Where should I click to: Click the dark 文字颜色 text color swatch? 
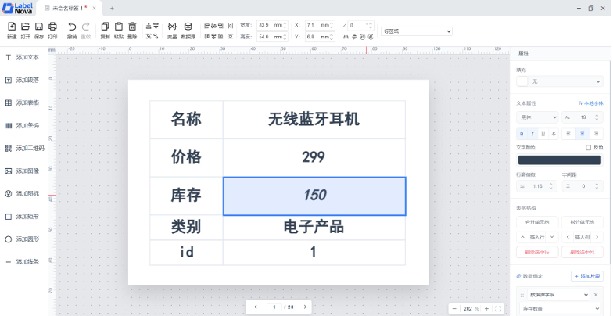point(559,160)
